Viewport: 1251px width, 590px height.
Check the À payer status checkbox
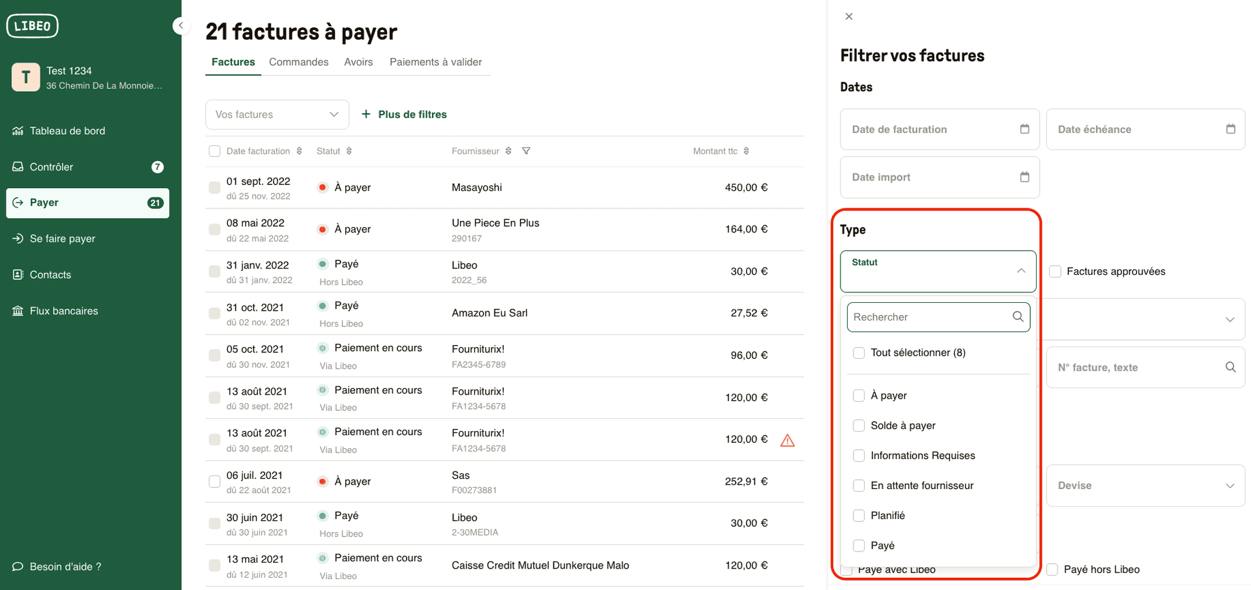pyautogui.click(x=859, y=395)
